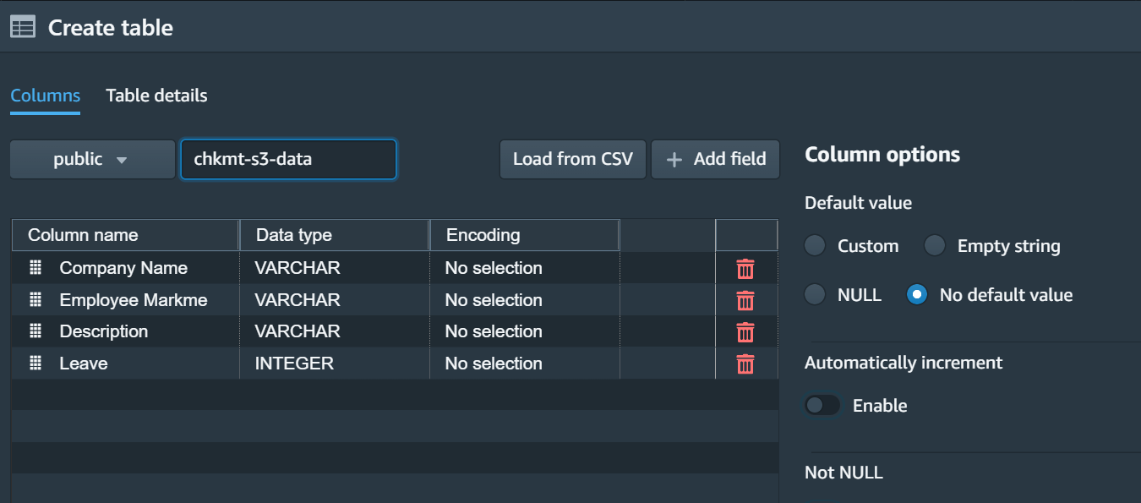Click the plus icon on Add field
This screenshot has width=1141, height=503.
point(674,159)
